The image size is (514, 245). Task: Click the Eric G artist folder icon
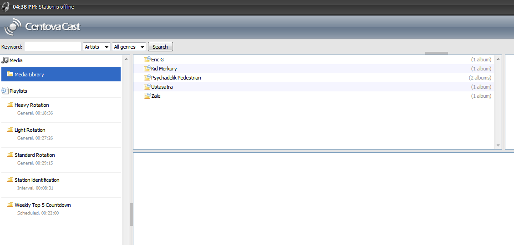(147, 60)
